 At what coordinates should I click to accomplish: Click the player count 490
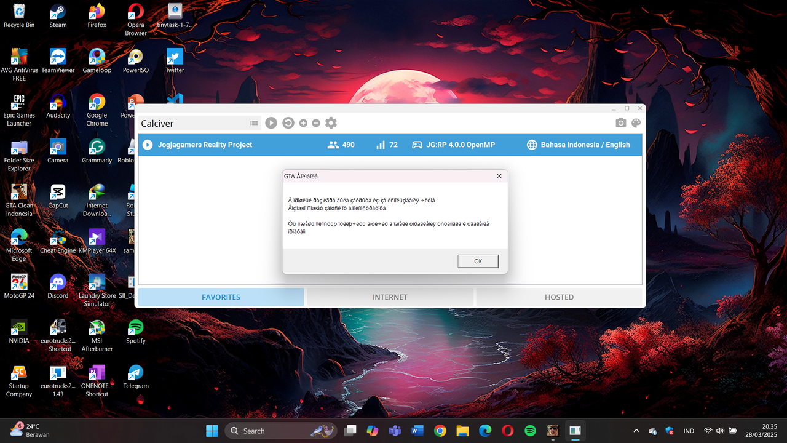click(349, 145)
